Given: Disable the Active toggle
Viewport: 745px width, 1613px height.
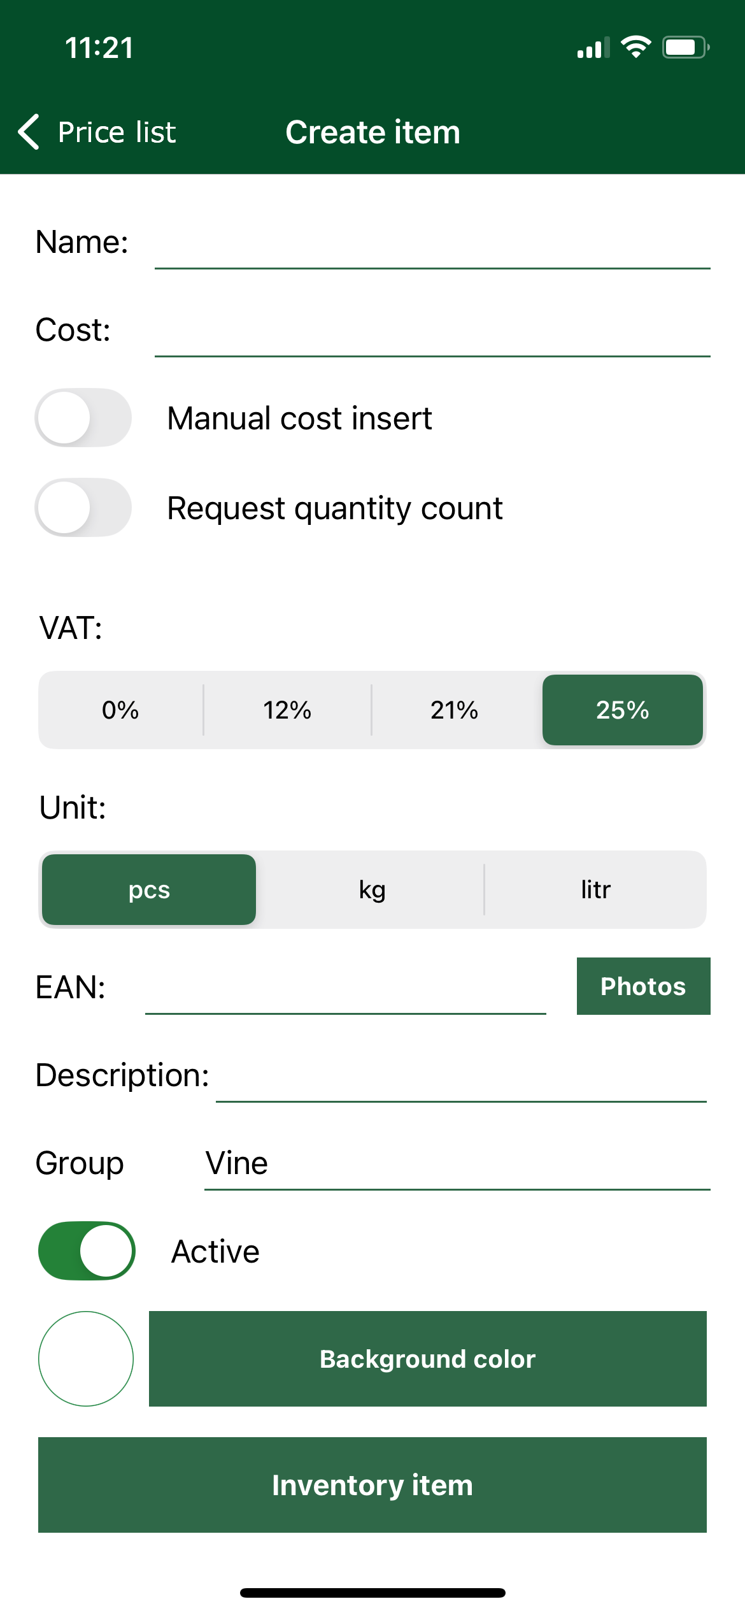Looking at the screenshot, I should (87, 1251).
